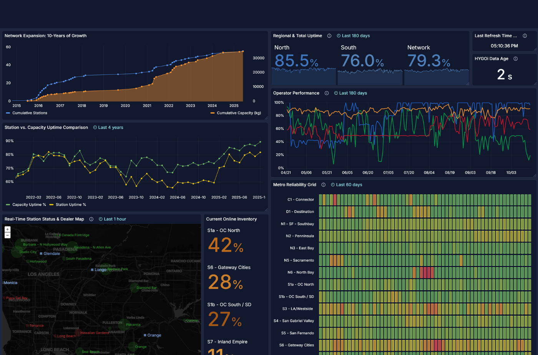The width and height of the screenshot is (538, 355).
Task: Zoom in on the station map
Action: click(7, 229)
